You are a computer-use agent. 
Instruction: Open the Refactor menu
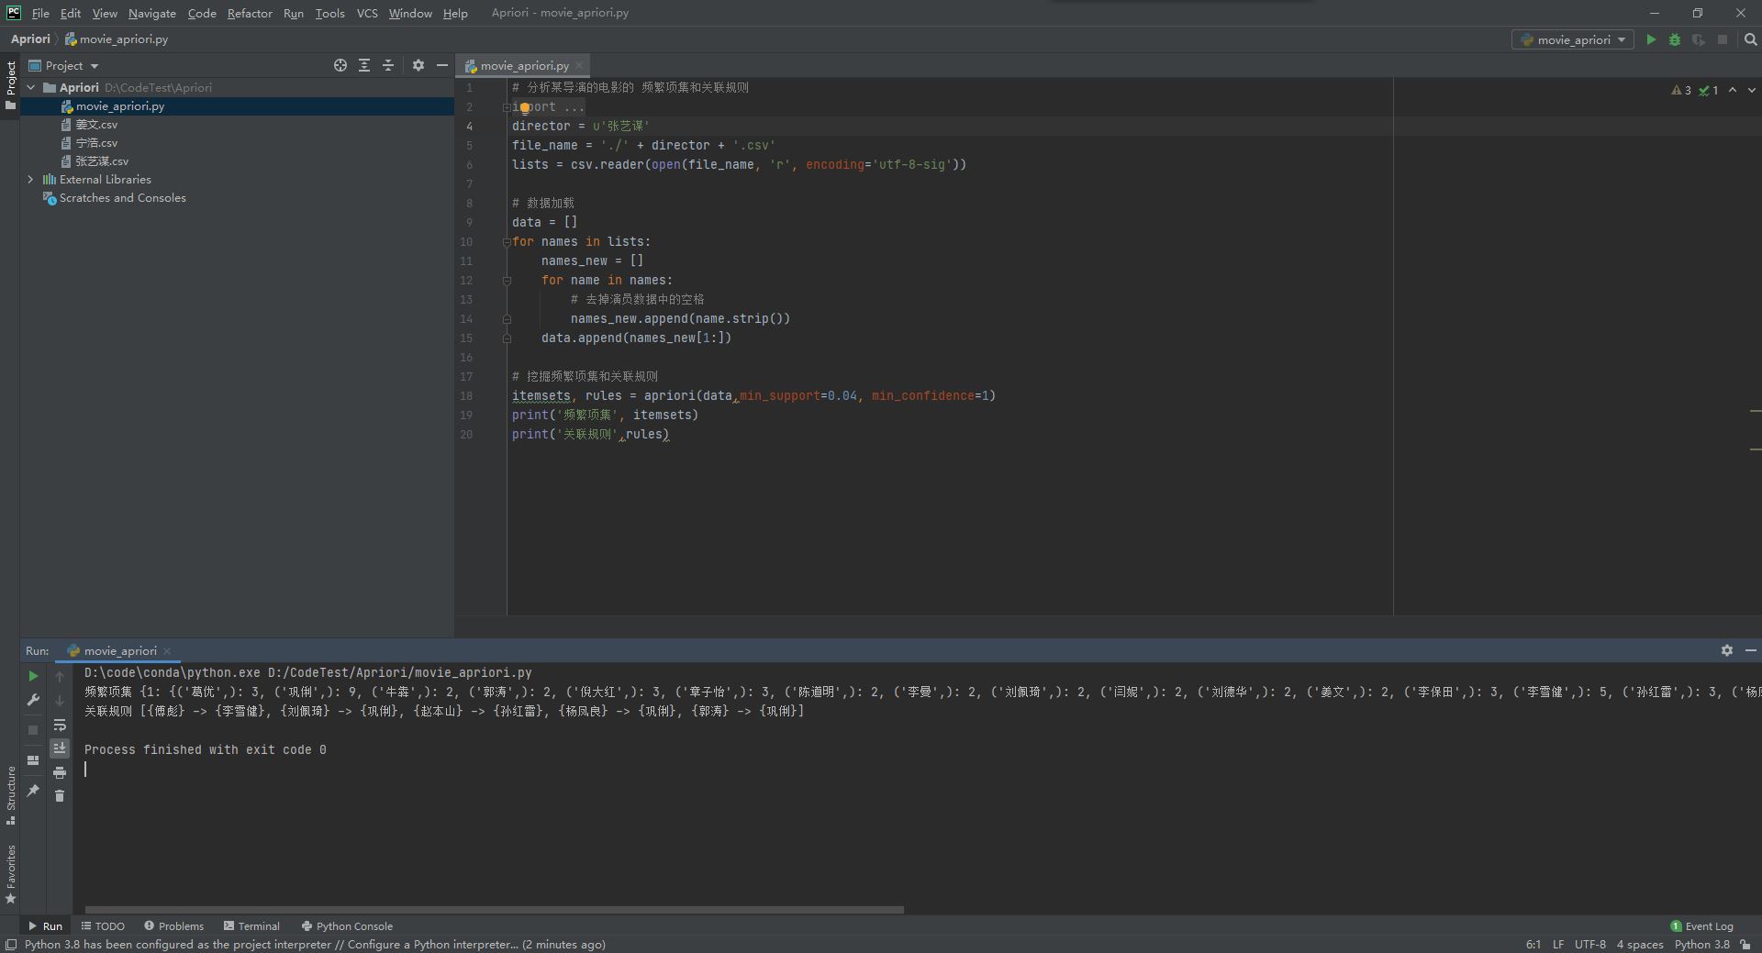250,13
